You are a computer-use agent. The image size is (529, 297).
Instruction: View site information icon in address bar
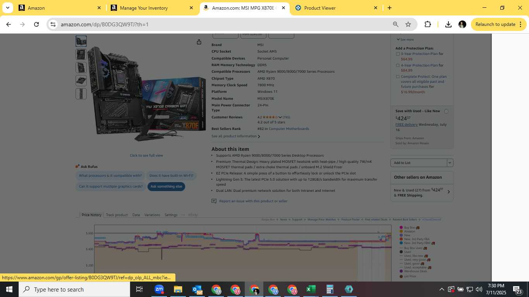tap(53, 24)
